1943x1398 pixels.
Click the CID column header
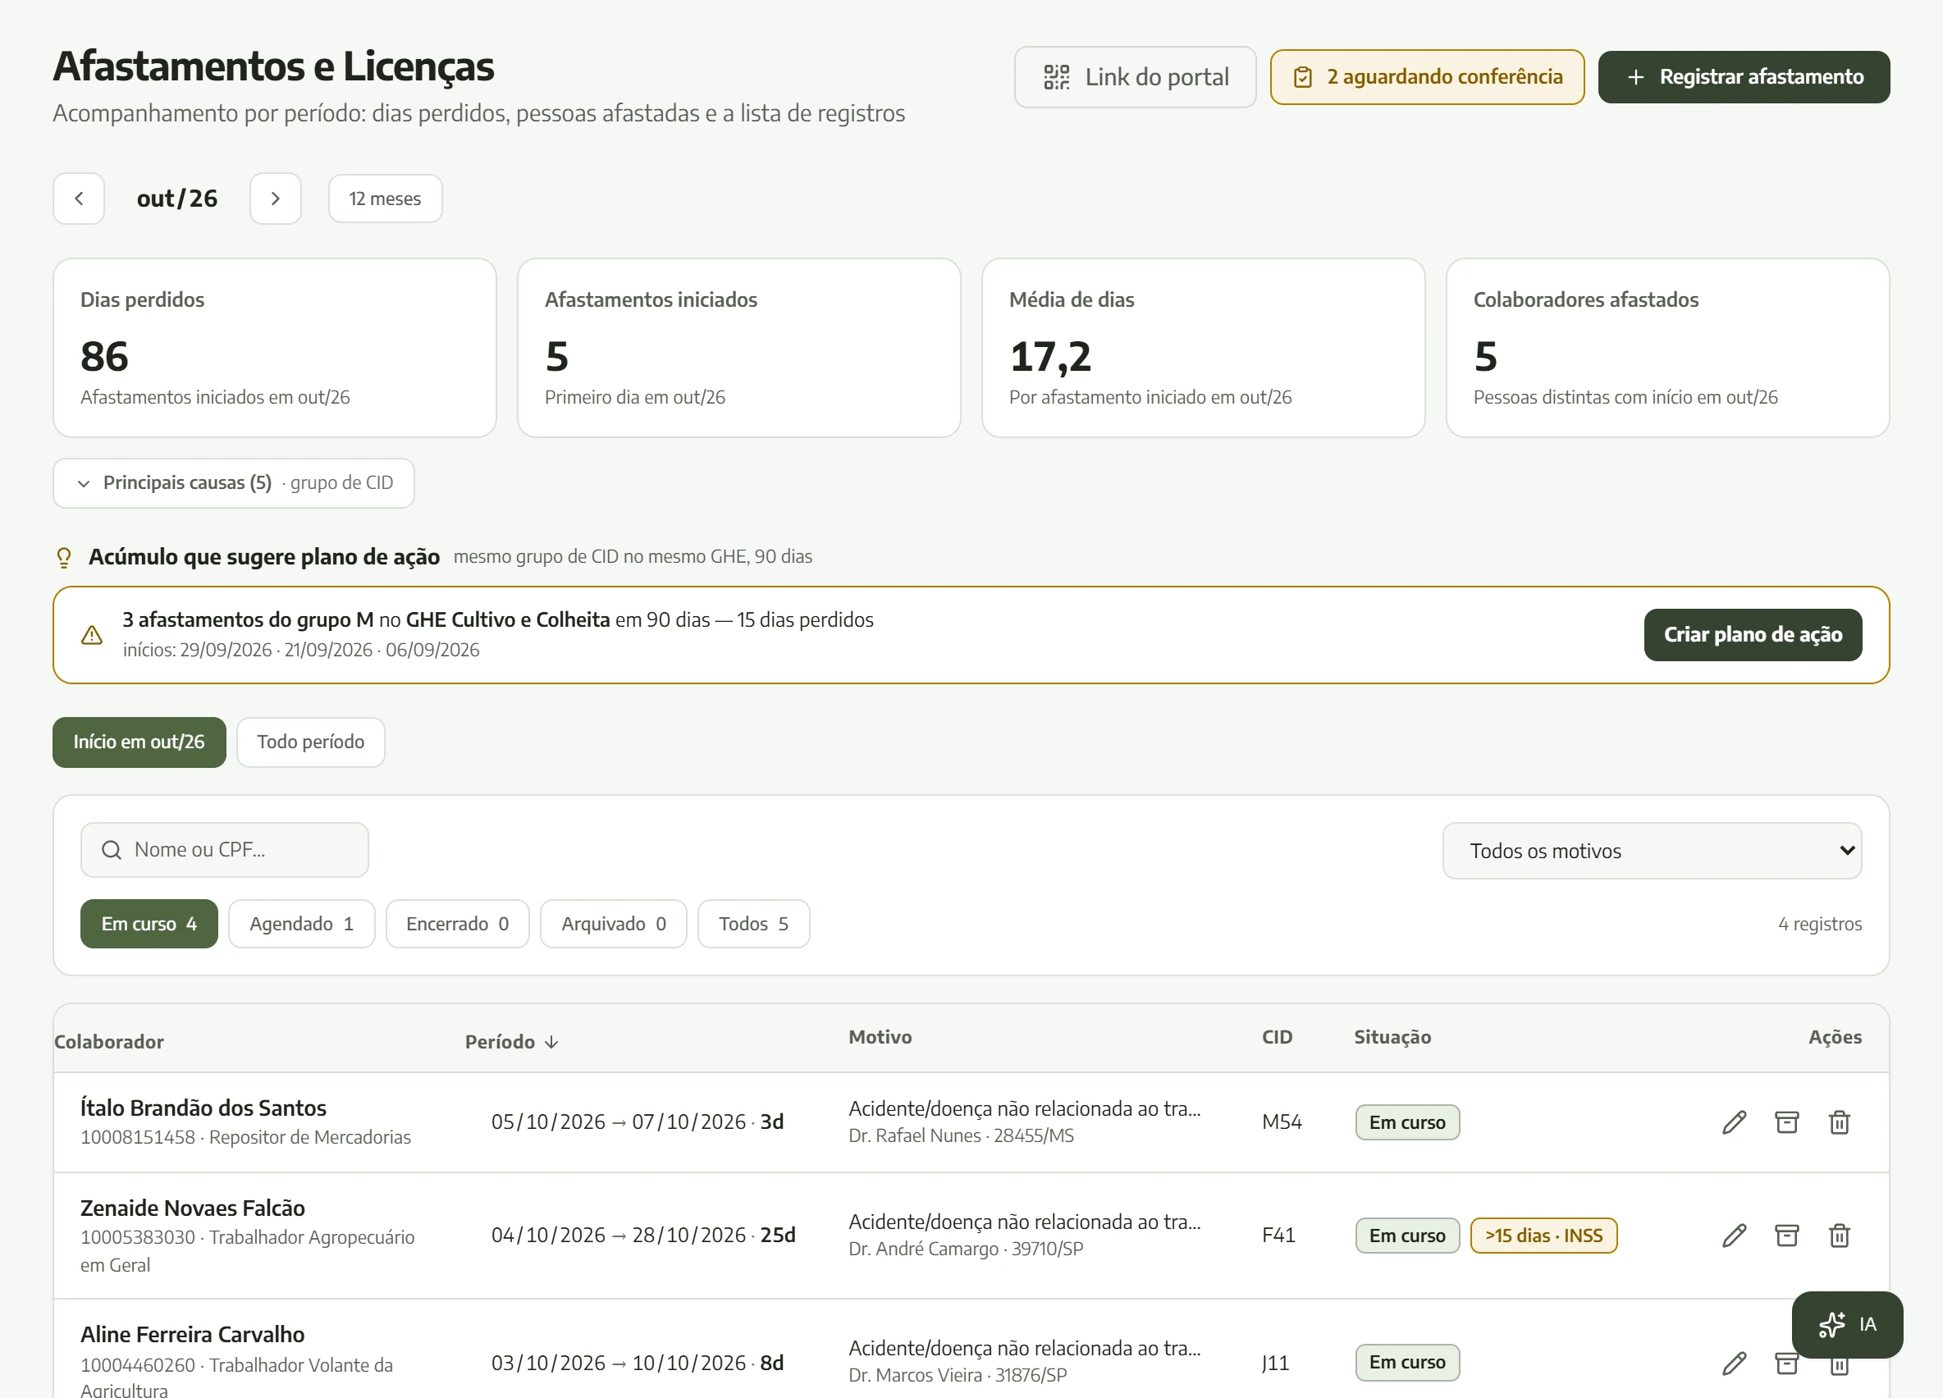(x=1277, y=1037)
